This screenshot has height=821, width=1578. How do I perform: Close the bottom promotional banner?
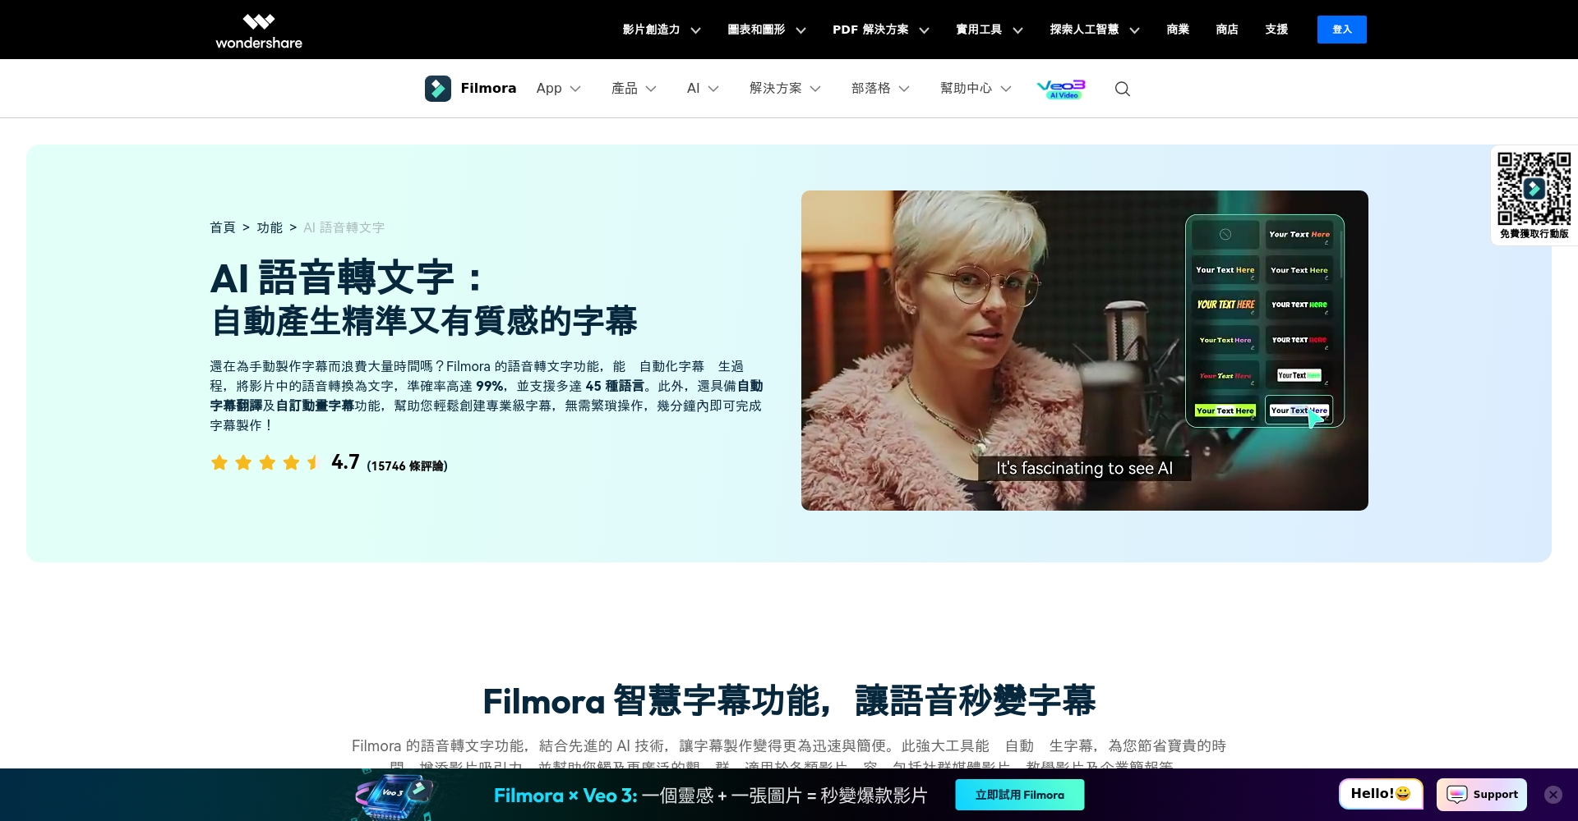[1553, 795]
